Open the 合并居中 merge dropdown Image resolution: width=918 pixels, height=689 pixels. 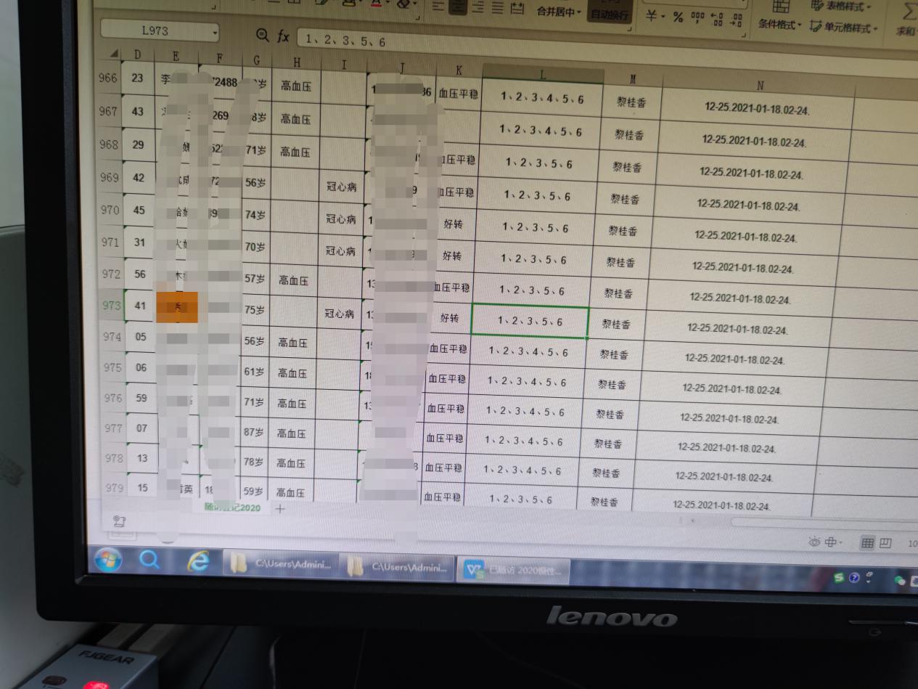559,12
